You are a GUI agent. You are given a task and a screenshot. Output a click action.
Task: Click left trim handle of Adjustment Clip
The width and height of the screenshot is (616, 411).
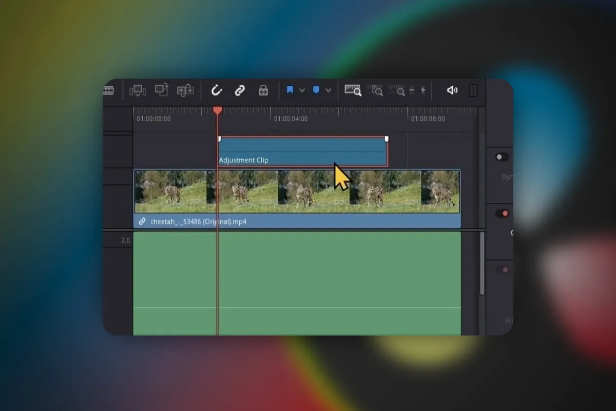point(219,139)
